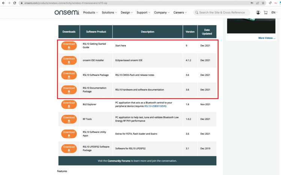Screen dimensions: 281x175
Task: Bookmark this page with the star icon
Action: point(263,3)
